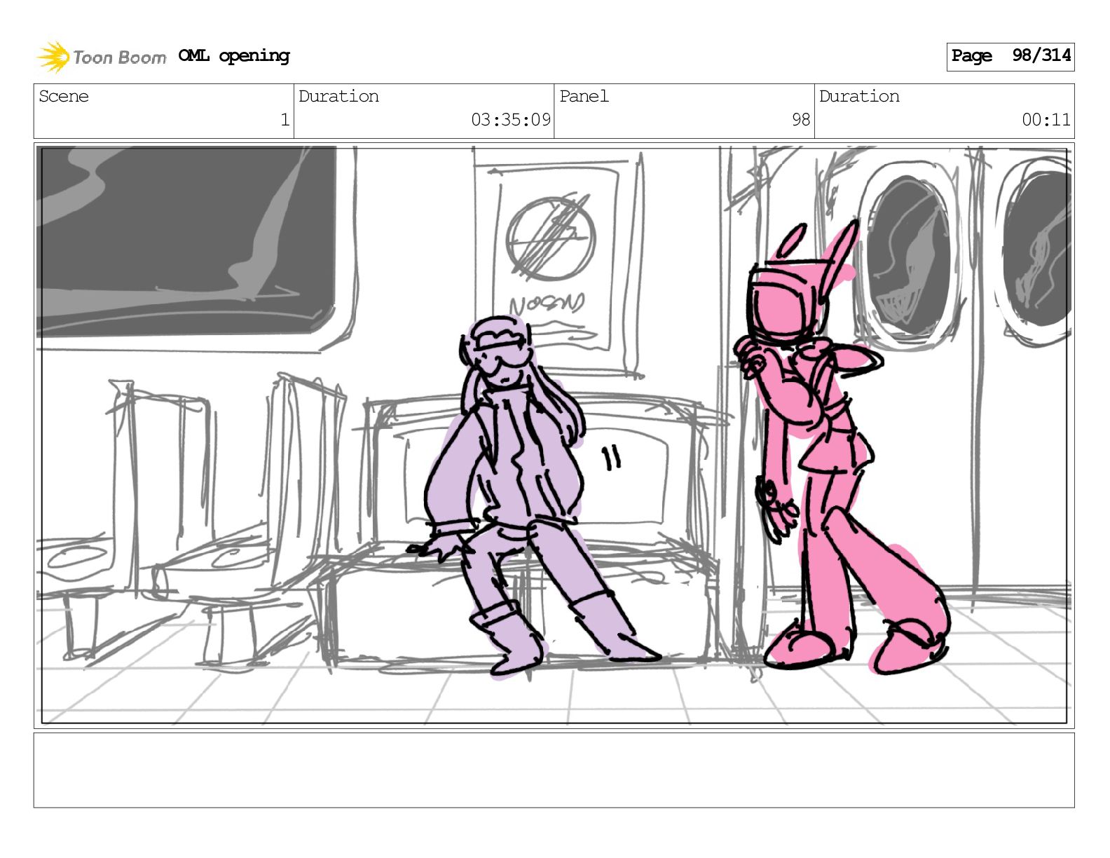Screen dimensions: 1110x858
Task: Select the panel number value 98
Action: click(800, 120)
